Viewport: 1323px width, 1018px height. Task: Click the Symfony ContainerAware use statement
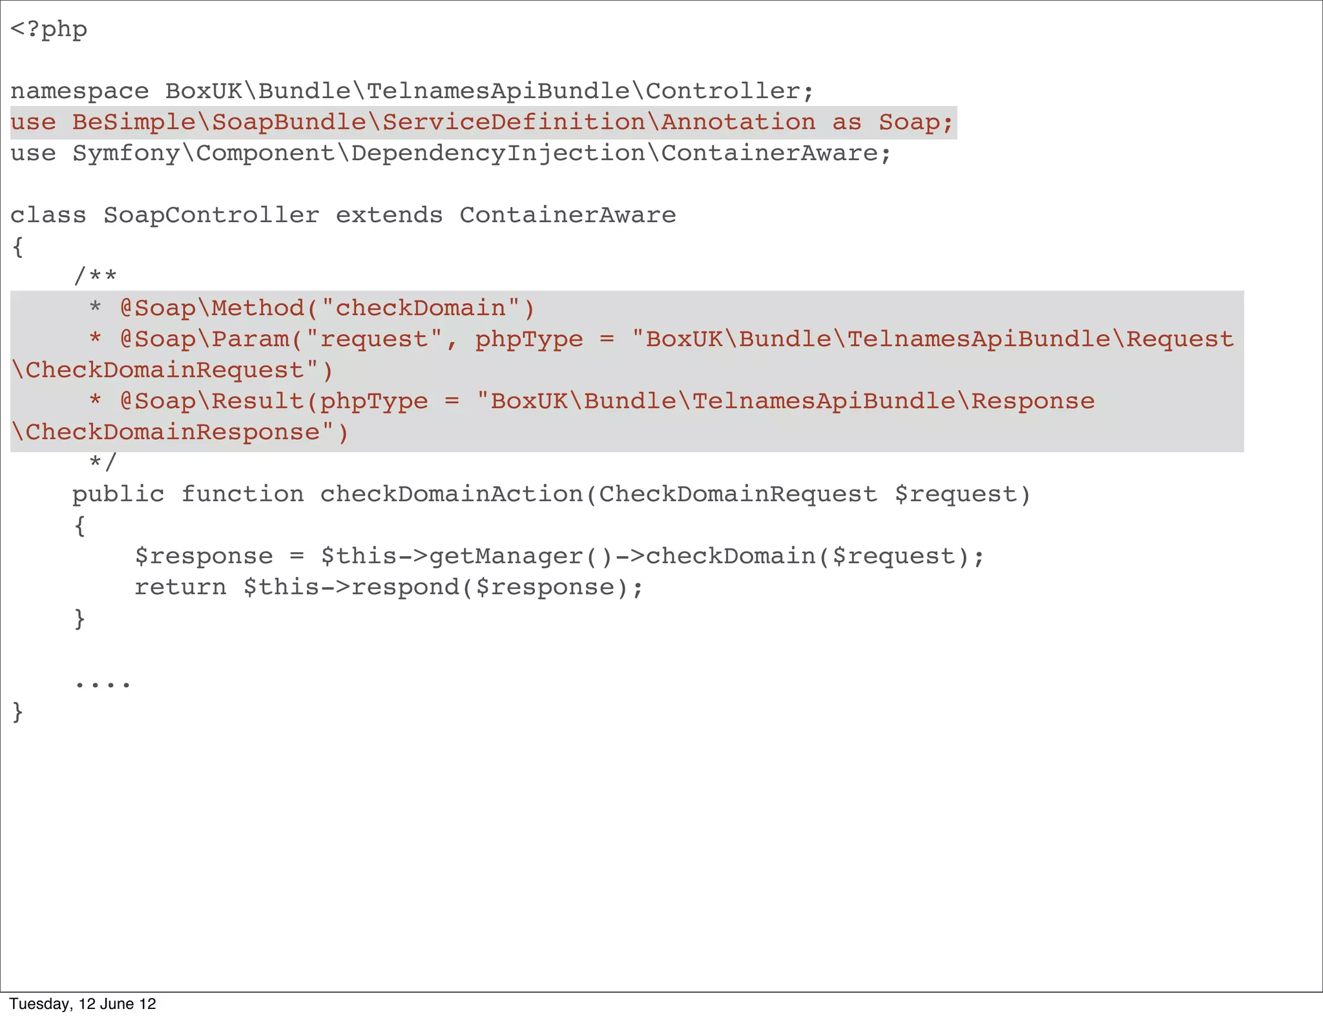(450, 153)
